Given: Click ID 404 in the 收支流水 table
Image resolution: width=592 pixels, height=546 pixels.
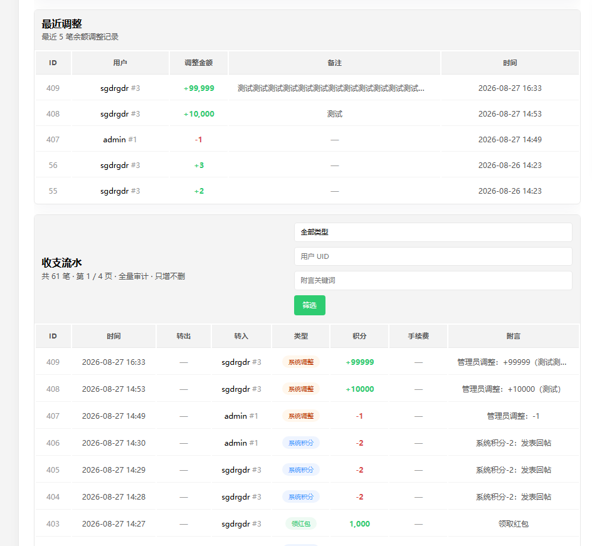Looking at the screenshot, I should point(53,497).
